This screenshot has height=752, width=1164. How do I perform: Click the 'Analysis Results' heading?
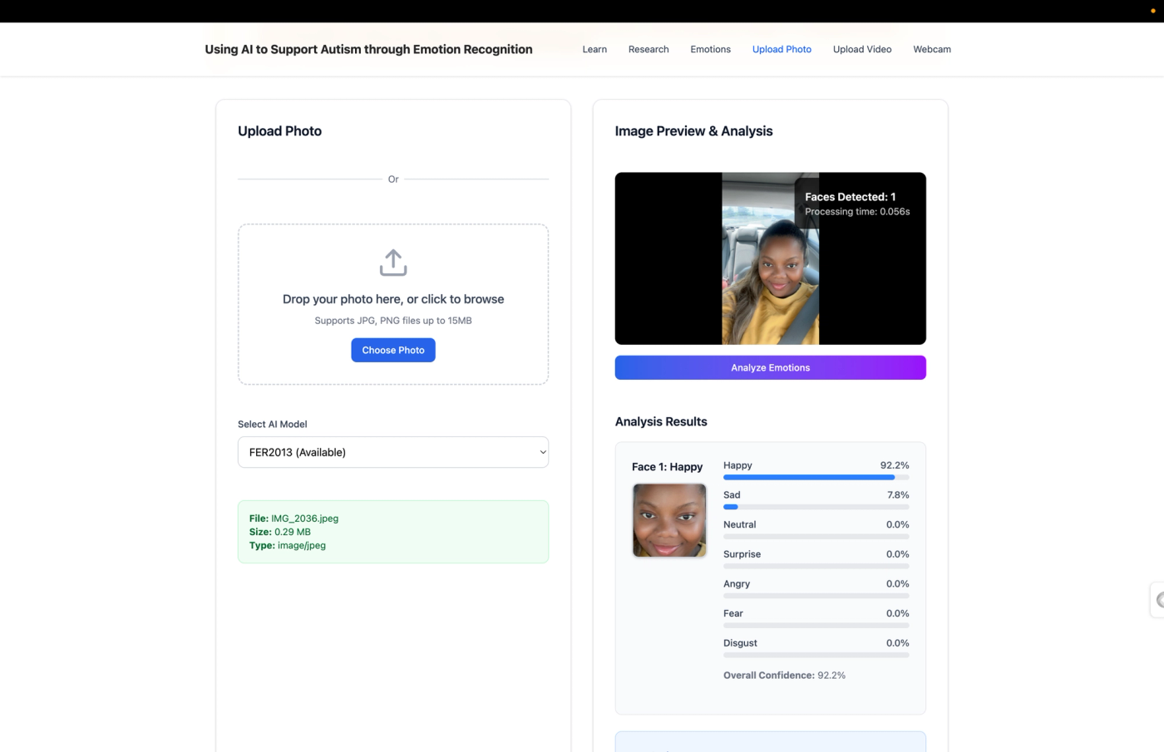661,422
